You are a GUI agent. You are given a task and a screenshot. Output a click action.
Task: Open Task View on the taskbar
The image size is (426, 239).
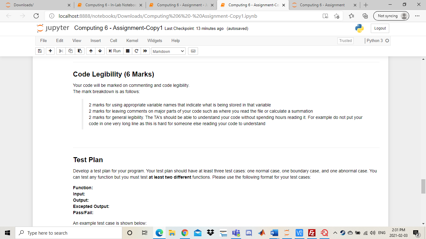(144, 233)
